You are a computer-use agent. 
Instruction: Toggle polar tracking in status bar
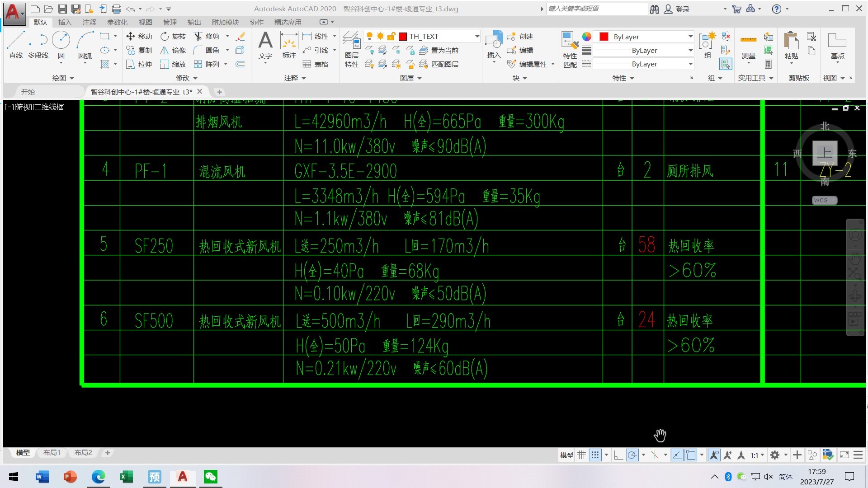pos(632,455)
